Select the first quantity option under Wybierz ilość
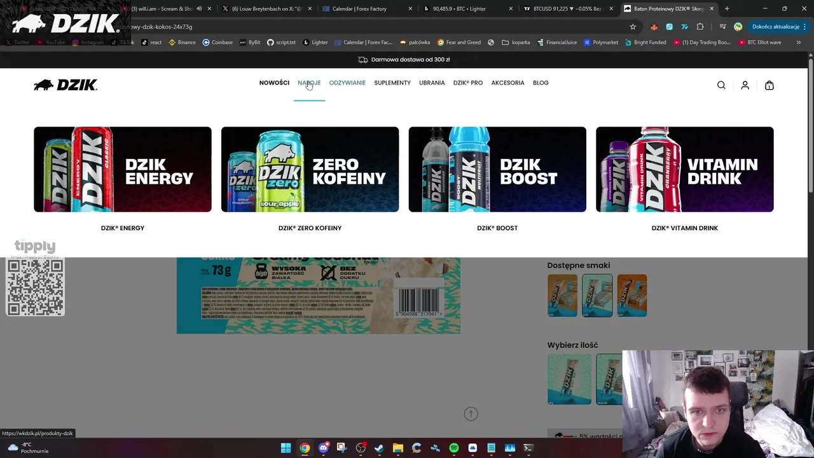 pyautogui.click(x=569, y=379)
